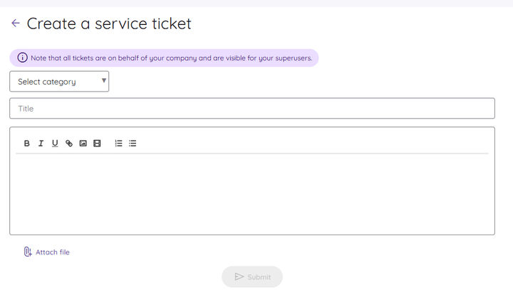Click the paper plane icon on Submit
Screen dimensions: 513x307
(x=239, y=276)
